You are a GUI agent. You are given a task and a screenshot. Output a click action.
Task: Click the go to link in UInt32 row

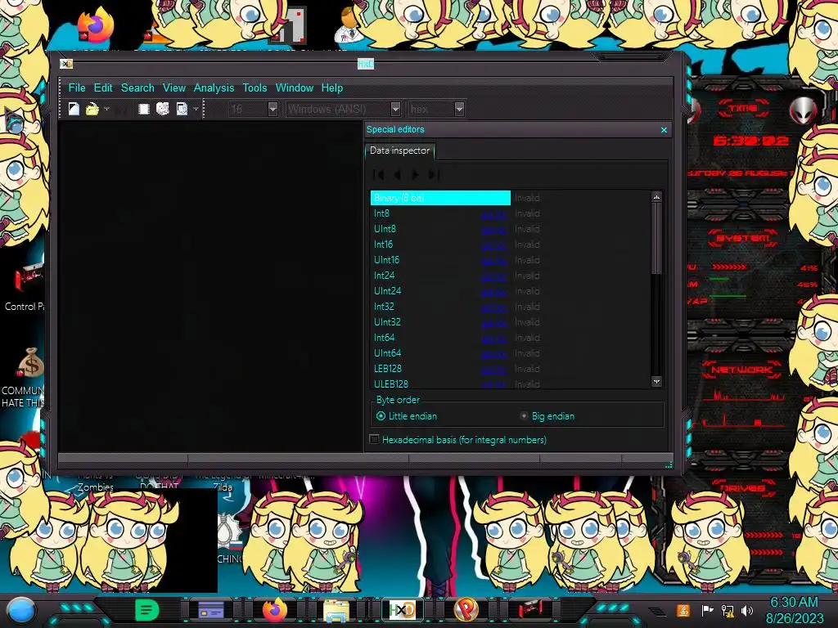point(493,322)
